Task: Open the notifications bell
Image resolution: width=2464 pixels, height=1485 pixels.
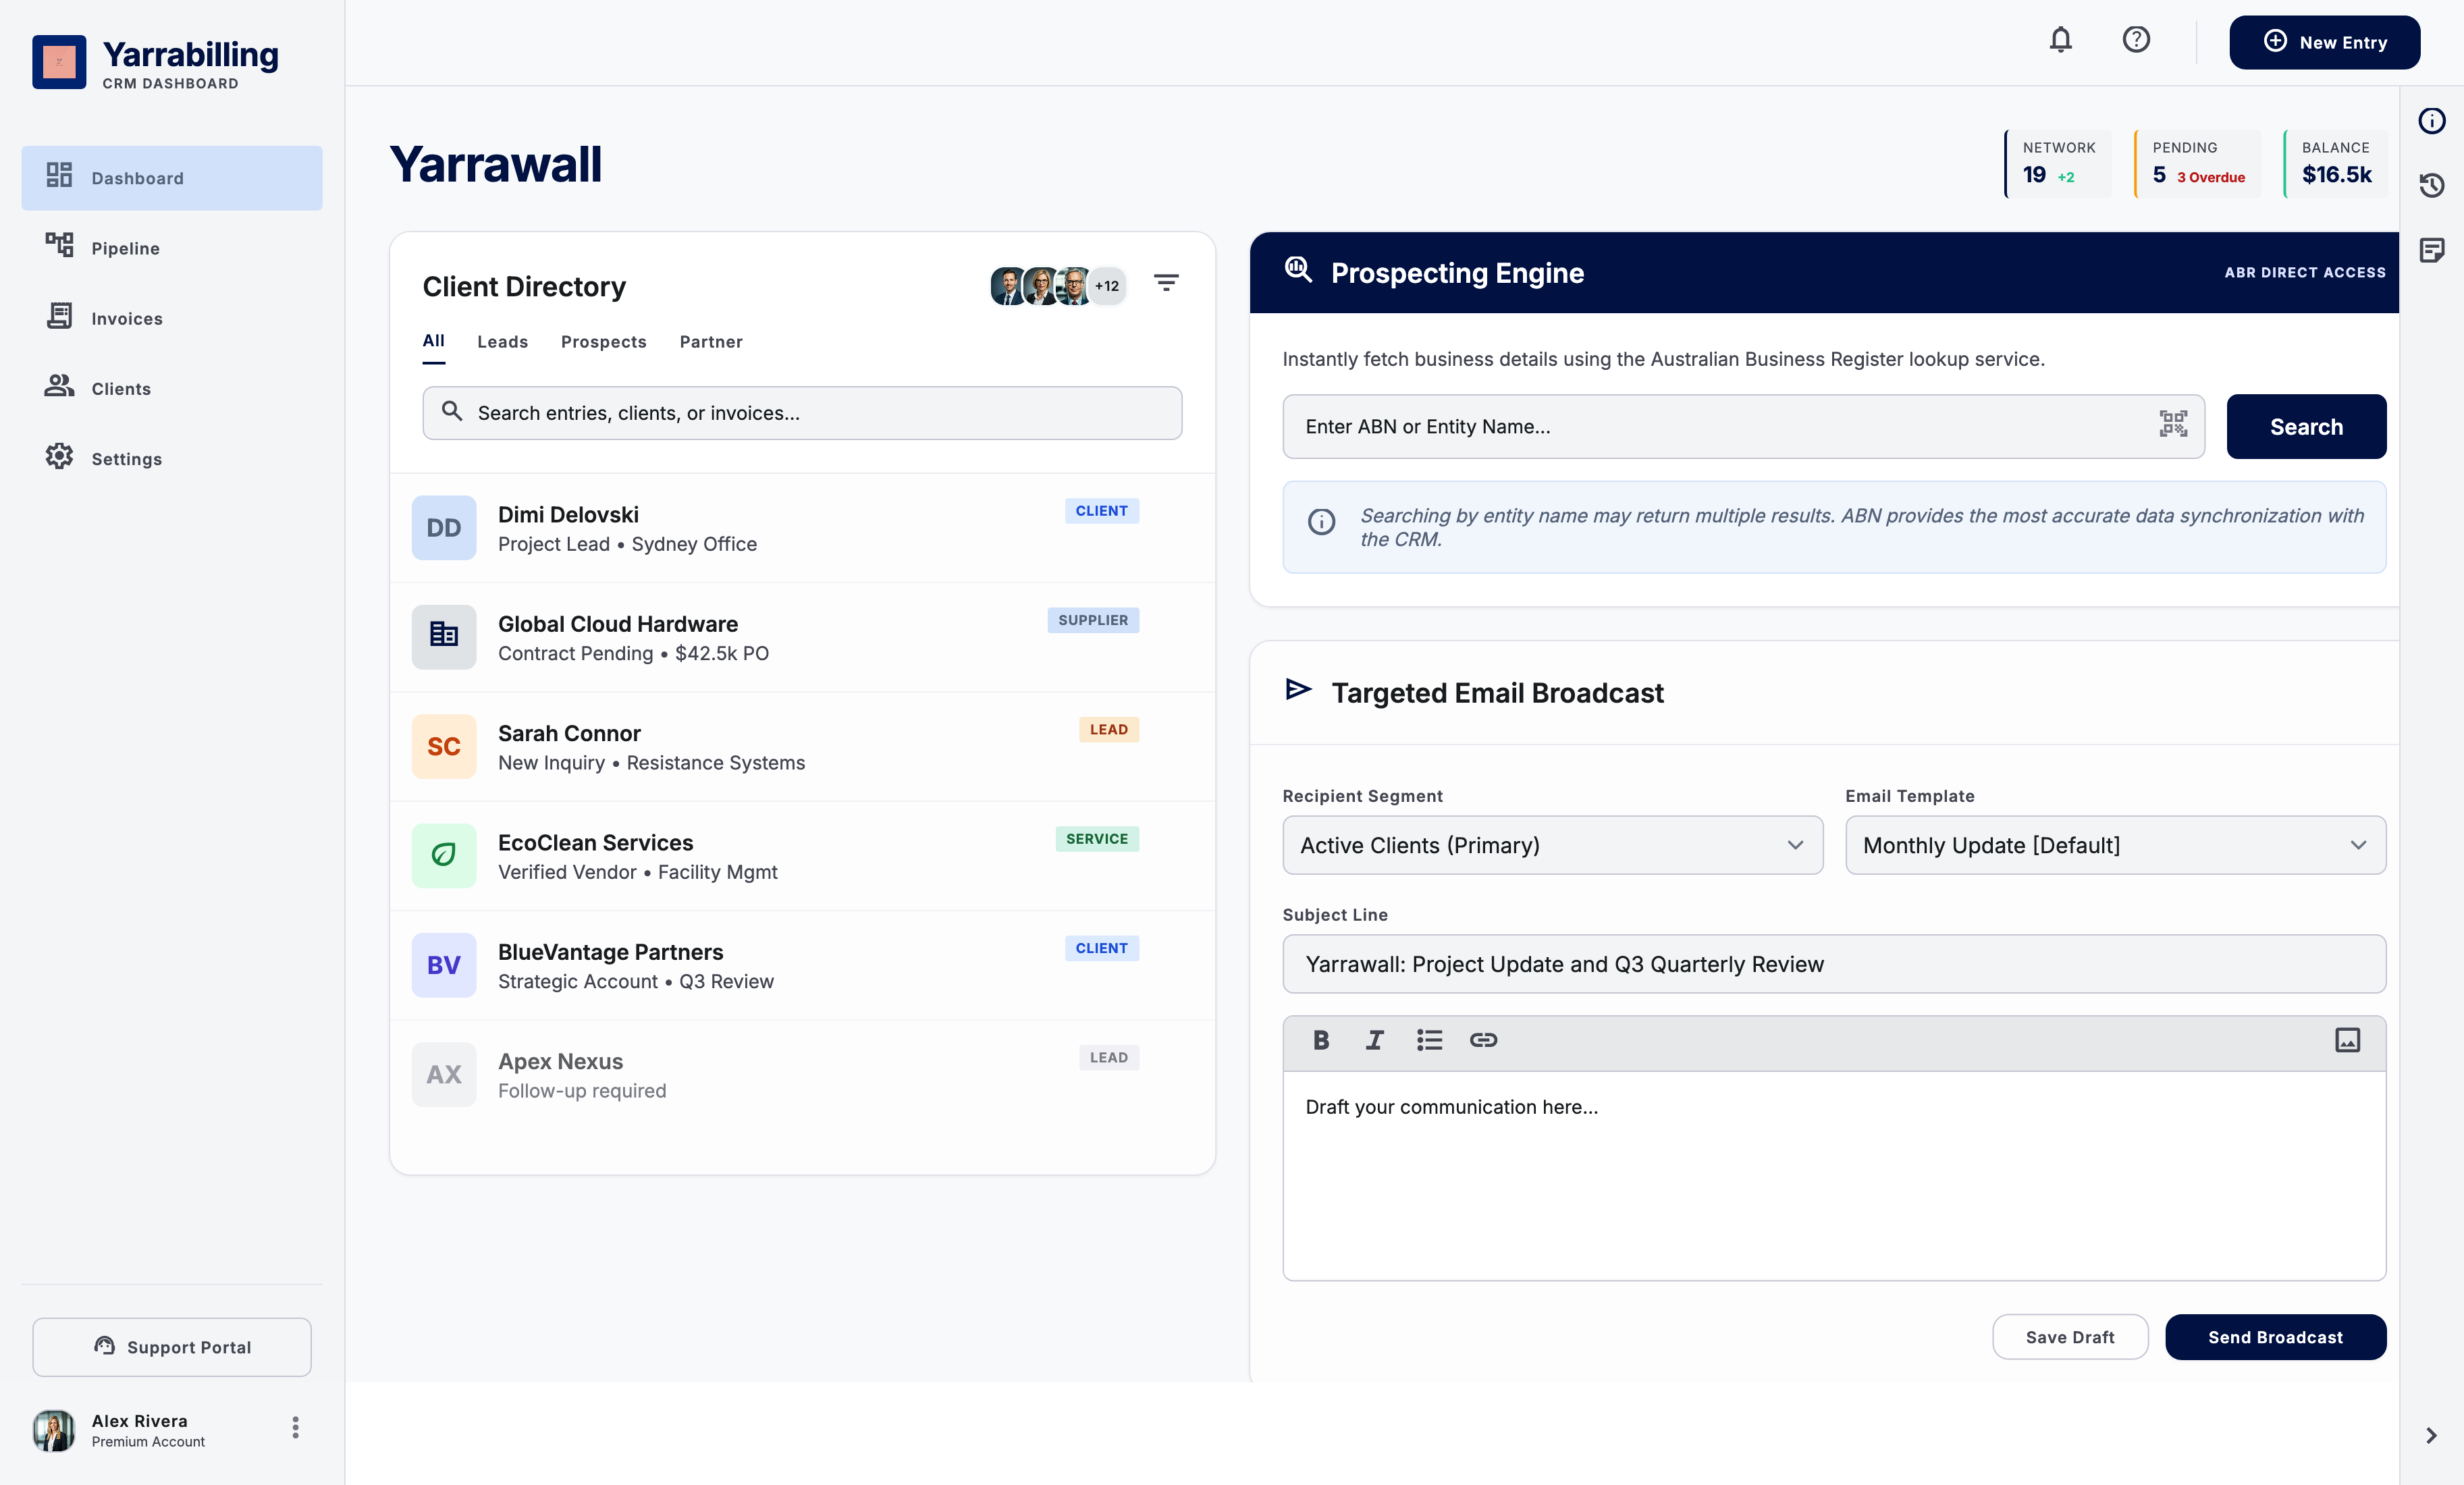Action: (2060, 40)
